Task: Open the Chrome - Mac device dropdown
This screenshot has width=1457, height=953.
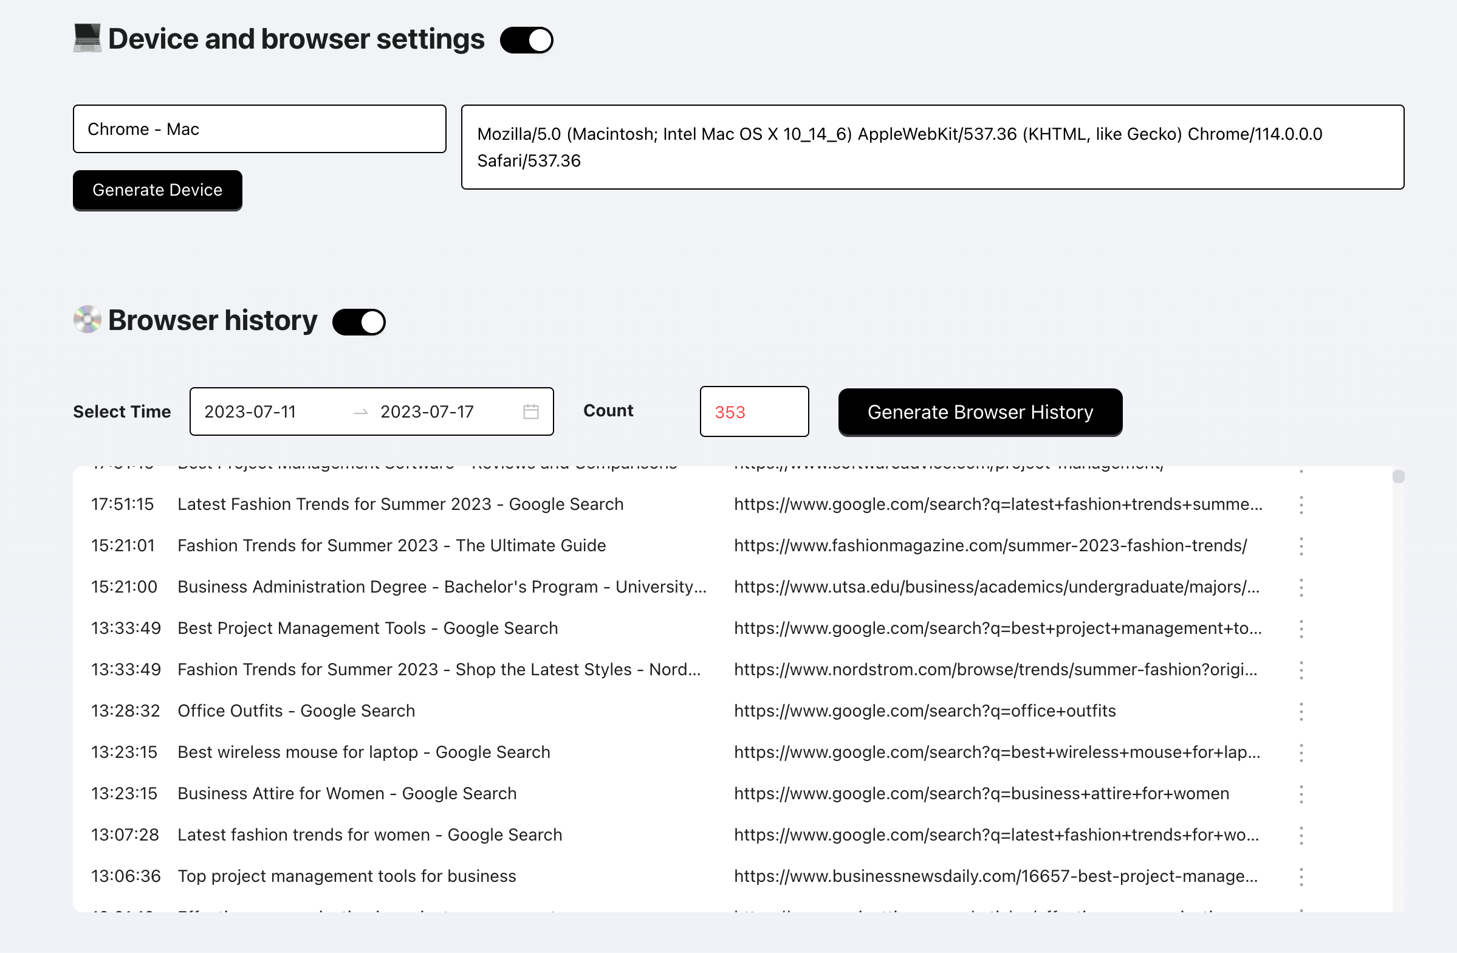Action: click(259, 129)
